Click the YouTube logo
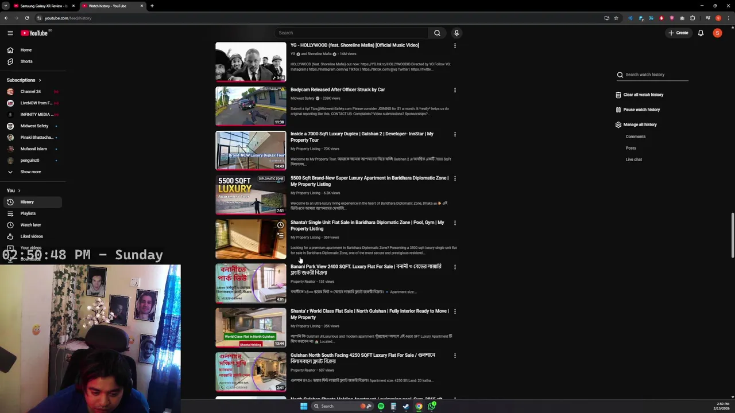Image resolution: width=735 pixels, height=413 pixels. pyautogui.click(x=34, y=33)
